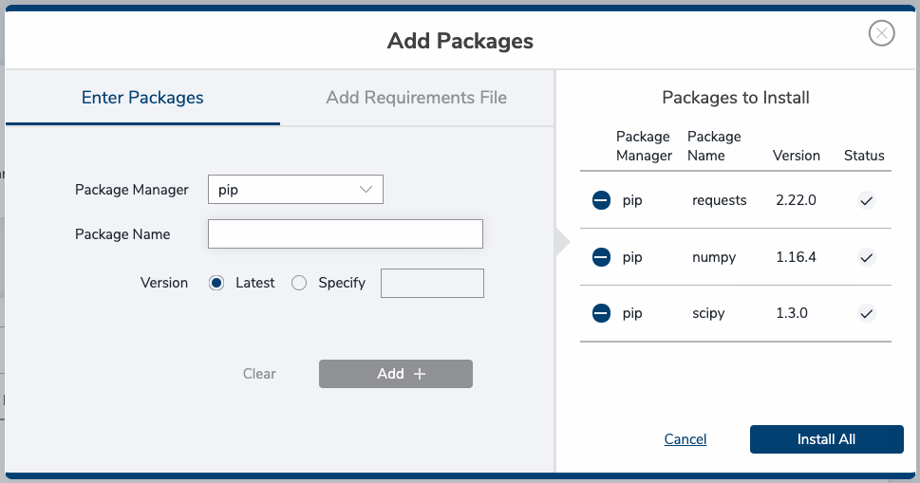Click the status checkmark for numpy
Screen dimensions: 920x483
point(866,257)
